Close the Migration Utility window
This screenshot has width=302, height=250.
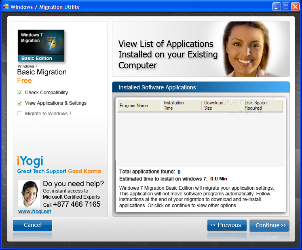(295, 7)
